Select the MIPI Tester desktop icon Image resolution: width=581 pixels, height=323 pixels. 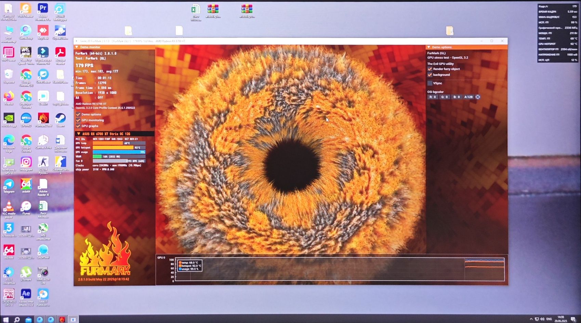9,54
